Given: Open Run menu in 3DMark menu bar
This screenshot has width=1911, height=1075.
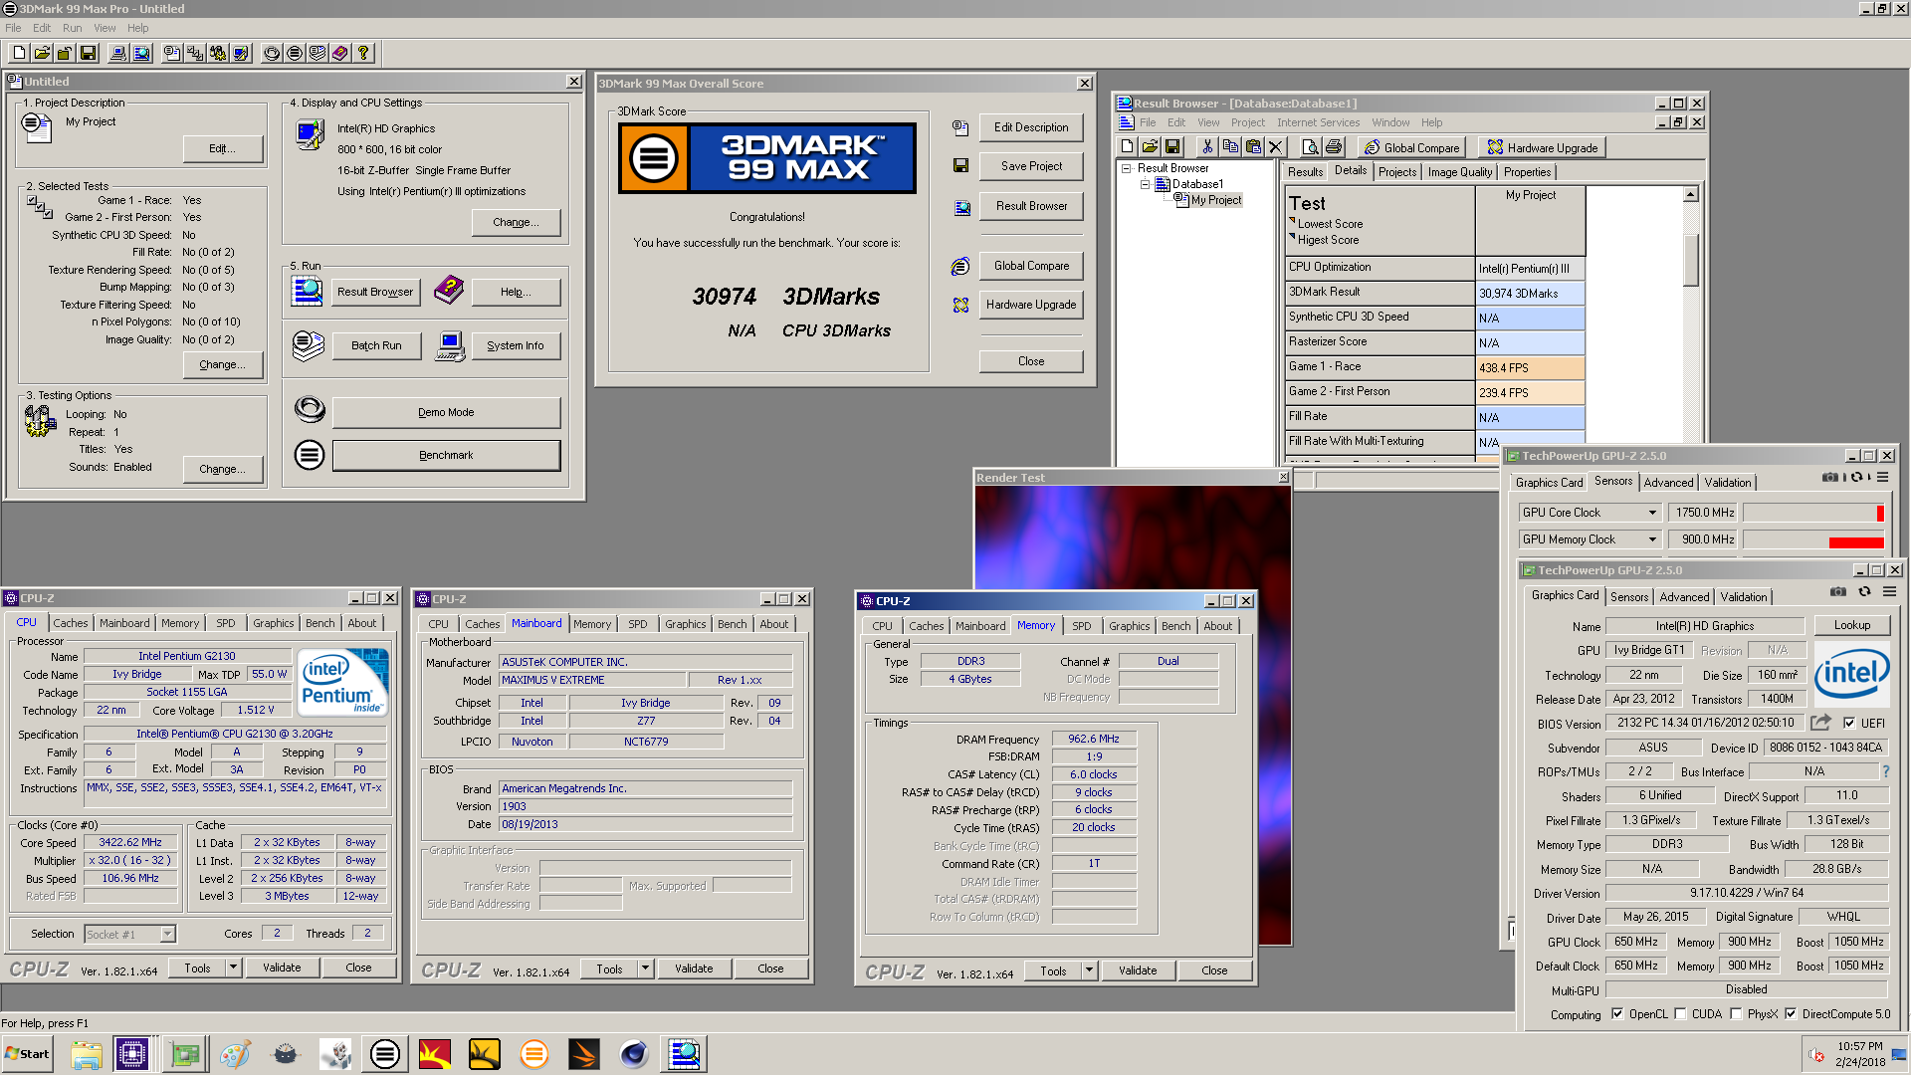Looking at the screenshot, I should pyautogui.click(x=72, y=28).
